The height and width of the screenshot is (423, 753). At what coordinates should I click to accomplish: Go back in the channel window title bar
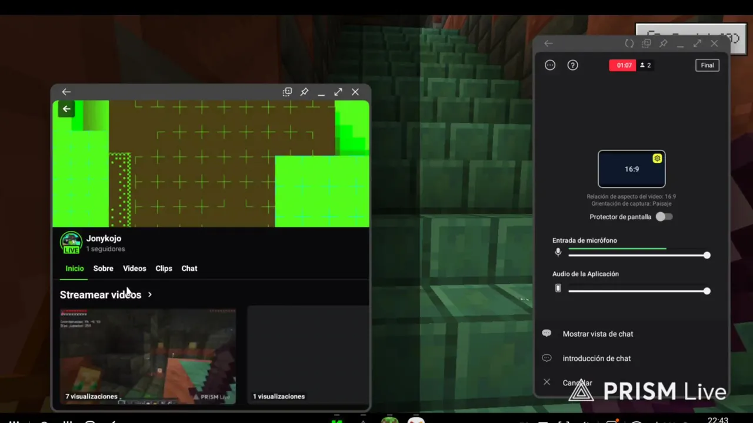point(66,92)
